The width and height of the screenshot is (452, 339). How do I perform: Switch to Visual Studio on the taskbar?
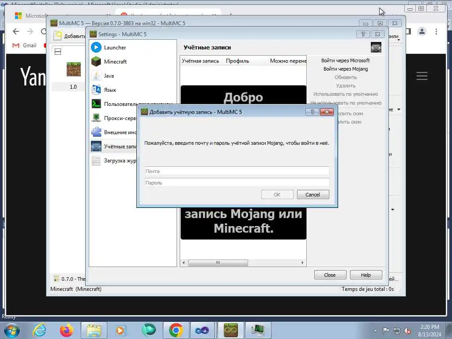click(203, 331)
